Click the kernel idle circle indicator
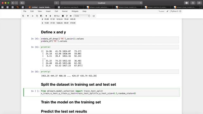This screenshot has height=114, width=203. [180, 11]
